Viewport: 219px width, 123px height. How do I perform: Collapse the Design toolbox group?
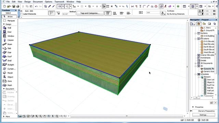4,24
